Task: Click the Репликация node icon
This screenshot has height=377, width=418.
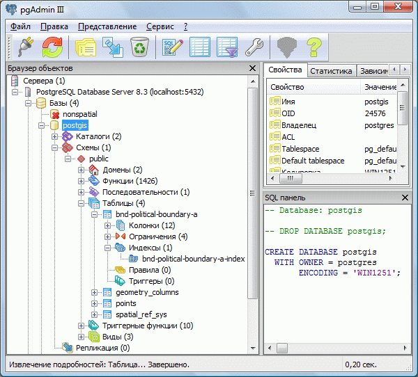Action: pos(68,348)
